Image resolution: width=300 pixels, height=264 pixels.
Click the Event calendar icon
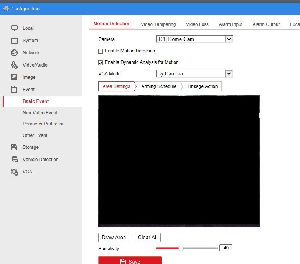(x=14, y=89)
